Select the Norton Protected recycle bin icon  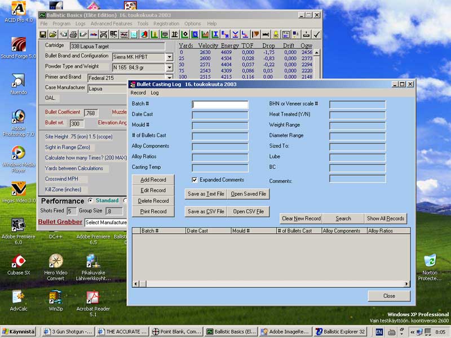(x=430, y=267)
